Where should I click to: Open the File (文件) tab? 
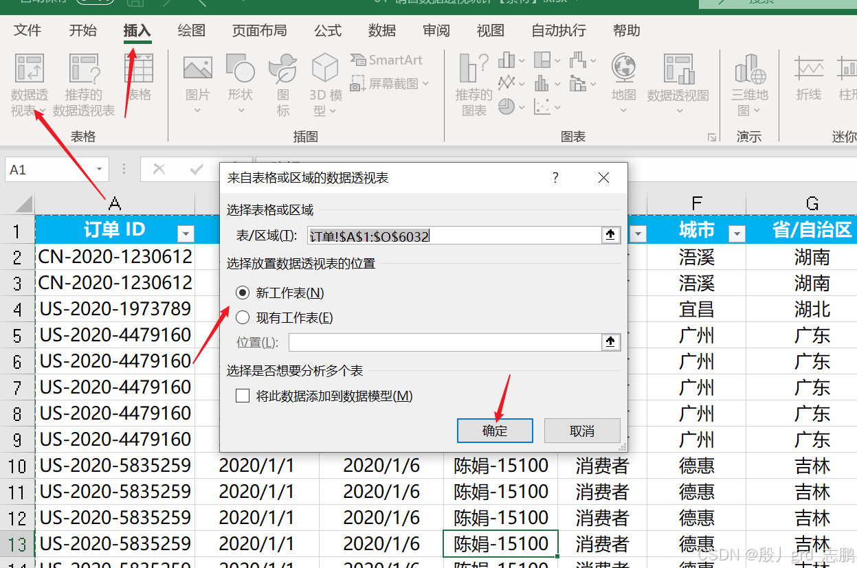pos(27,30)
